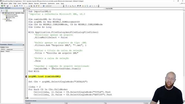Click the breakpoint marker beside arqXML.Load
This screenshot has height=104, width=185.
[26, 77]
